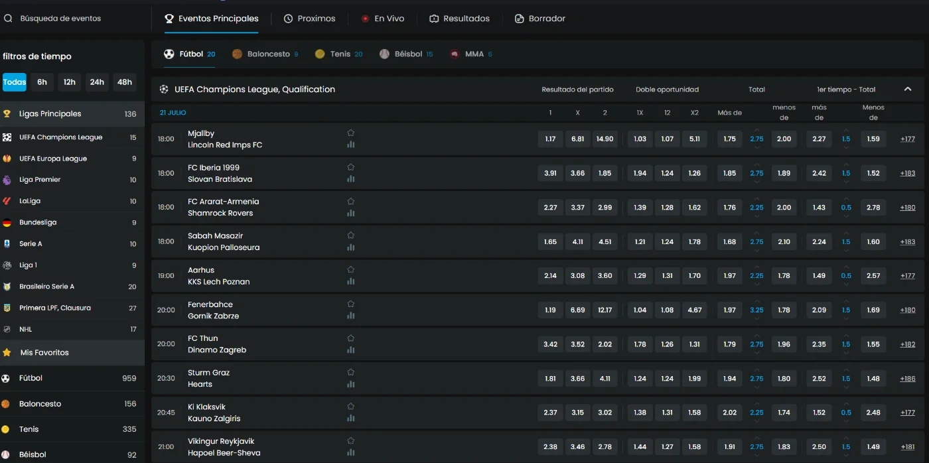Open statistics chart for Mjallby match
The image size is (929, 463).
coord(351,145)
